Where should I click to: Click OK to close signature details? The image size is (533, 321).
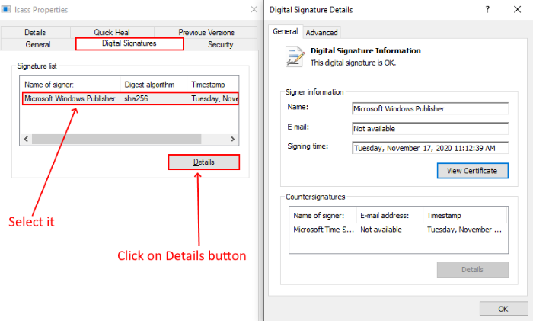pyautogui.click(x=503, y=309)
